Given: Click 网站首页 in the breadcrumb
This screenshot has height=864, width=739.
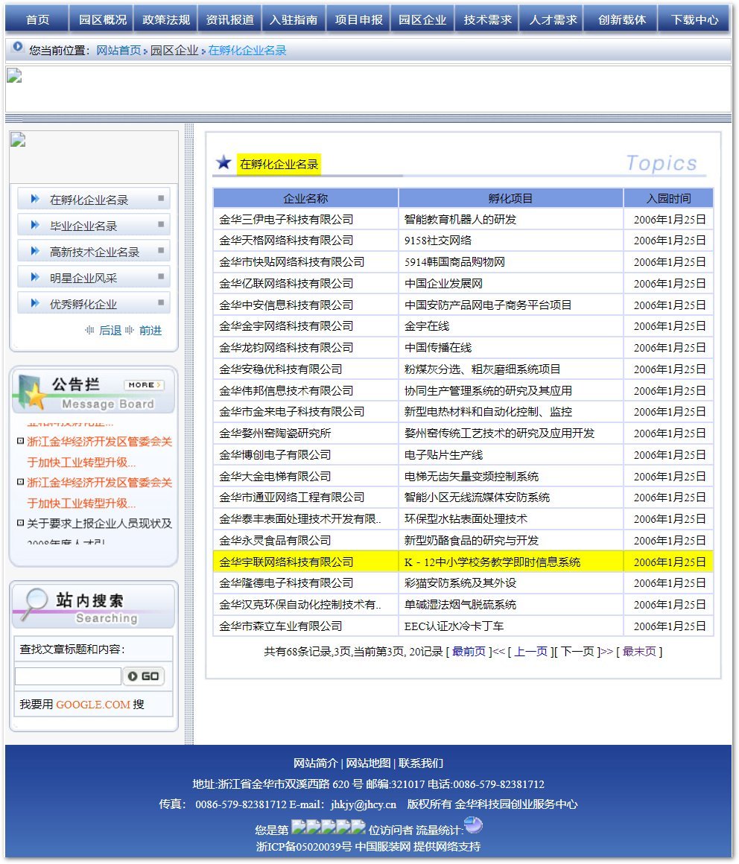Looking at the screenshot, I should point(118,51).
